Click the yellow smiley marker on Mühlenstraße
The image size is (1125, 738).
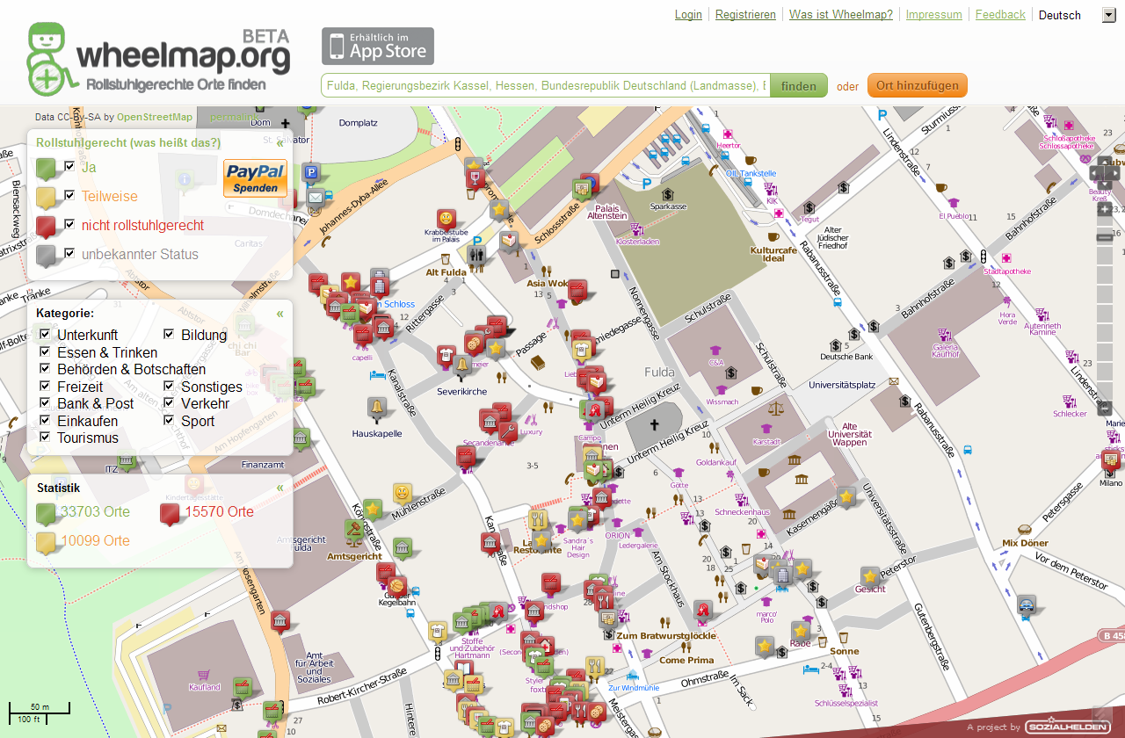pos(402,492)
